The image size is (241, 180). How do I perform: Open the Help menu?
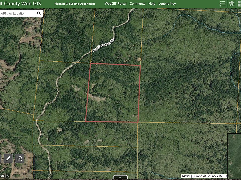152,4
